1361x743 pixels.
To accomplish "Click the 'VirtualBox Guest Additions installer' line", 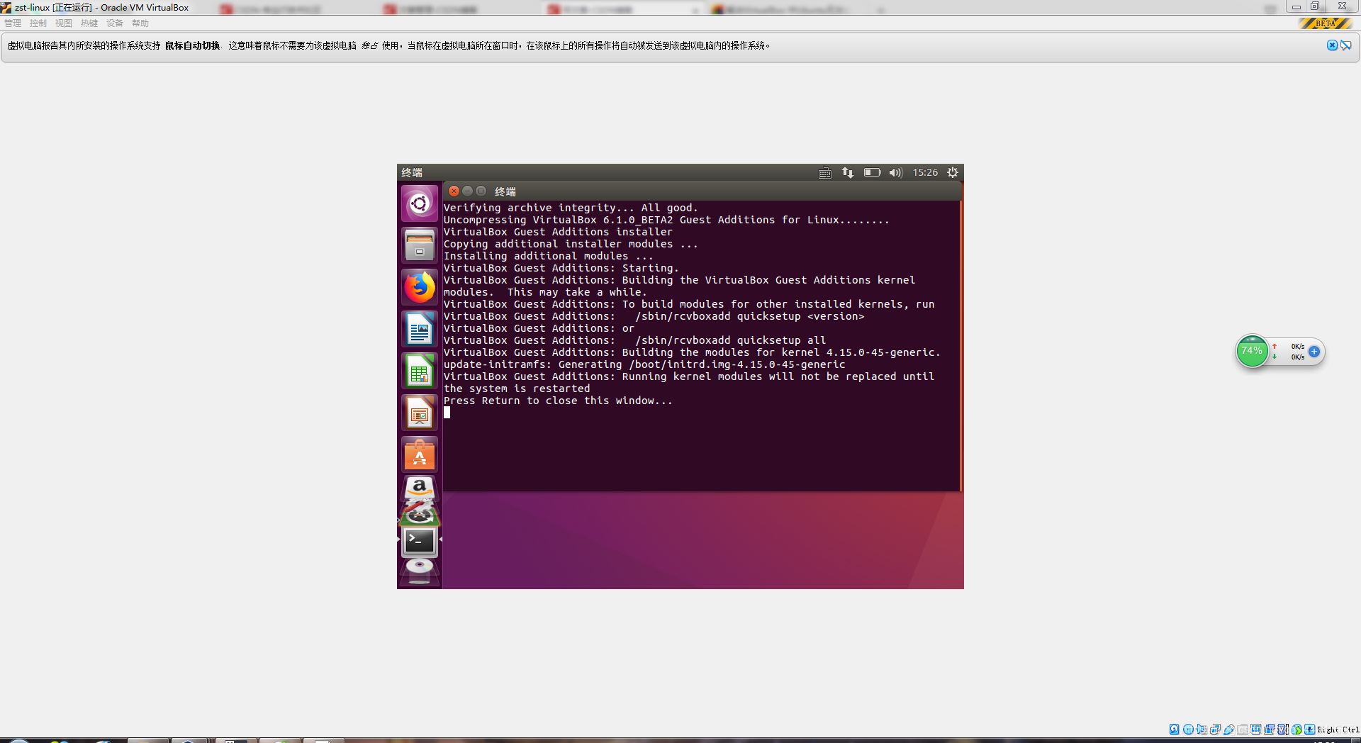I will (558, 232).
